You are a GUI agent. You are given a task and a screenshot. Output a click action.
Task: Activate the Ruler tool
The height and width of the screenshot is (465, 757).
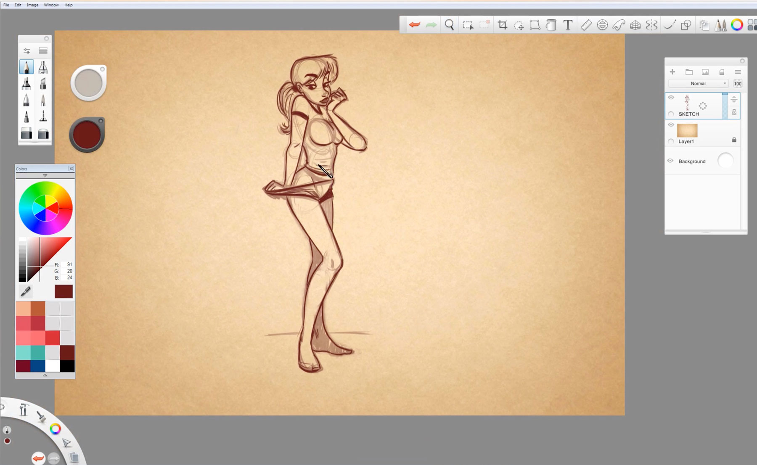[586, 25]
